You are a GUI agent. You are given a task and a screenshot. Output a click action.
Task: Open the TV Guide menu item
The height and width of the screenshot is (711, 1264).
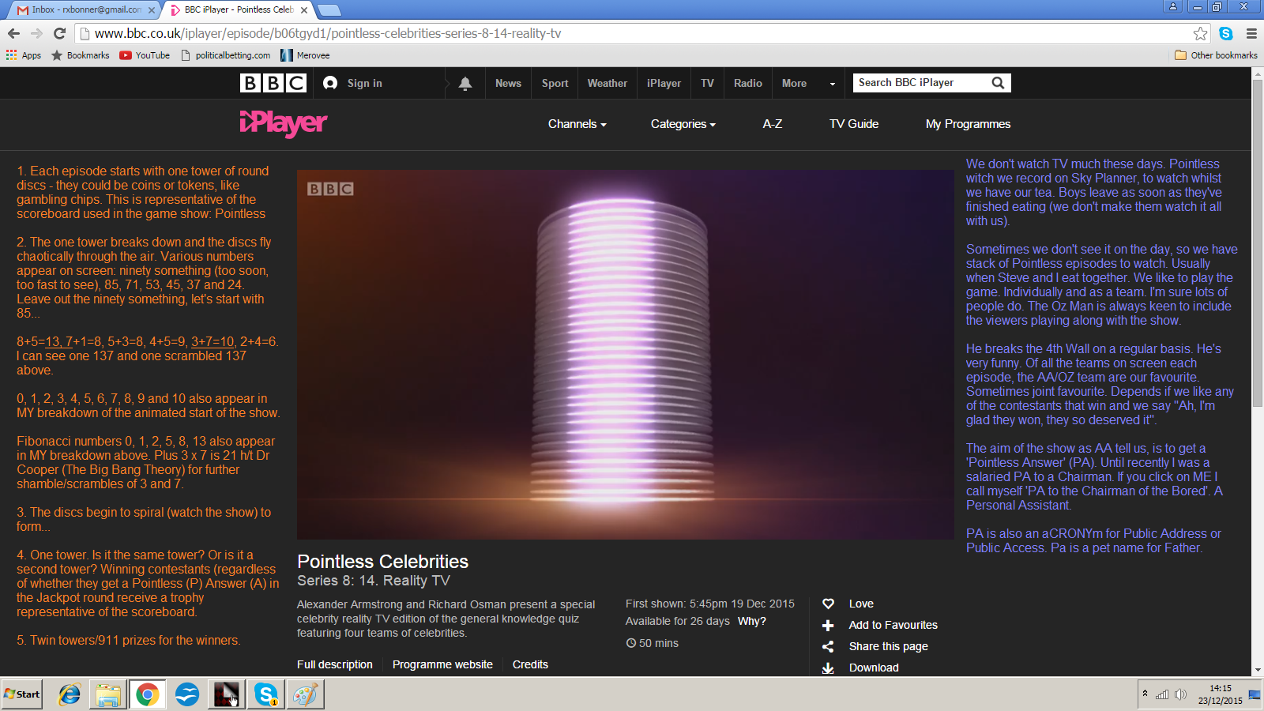853,124
